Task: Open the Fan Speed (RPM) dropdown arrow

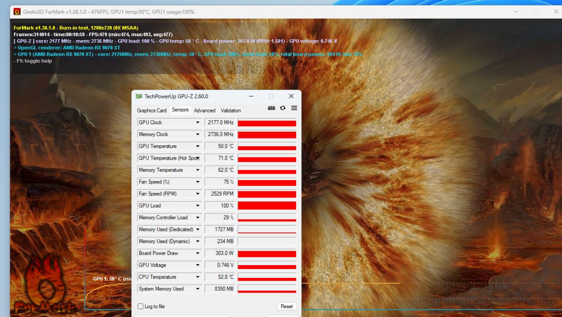Action: (198, 194)
